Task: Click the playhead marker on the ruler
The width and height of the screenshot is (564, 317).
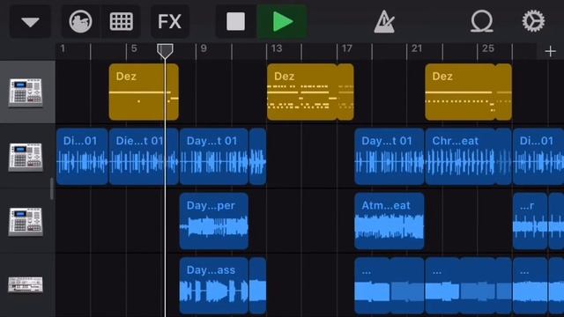Action: tap(165, 51)
